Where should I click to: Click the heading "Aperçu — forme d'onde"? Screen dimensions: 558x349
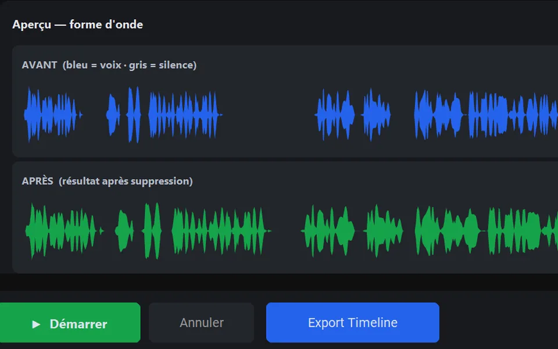(77, 24)
